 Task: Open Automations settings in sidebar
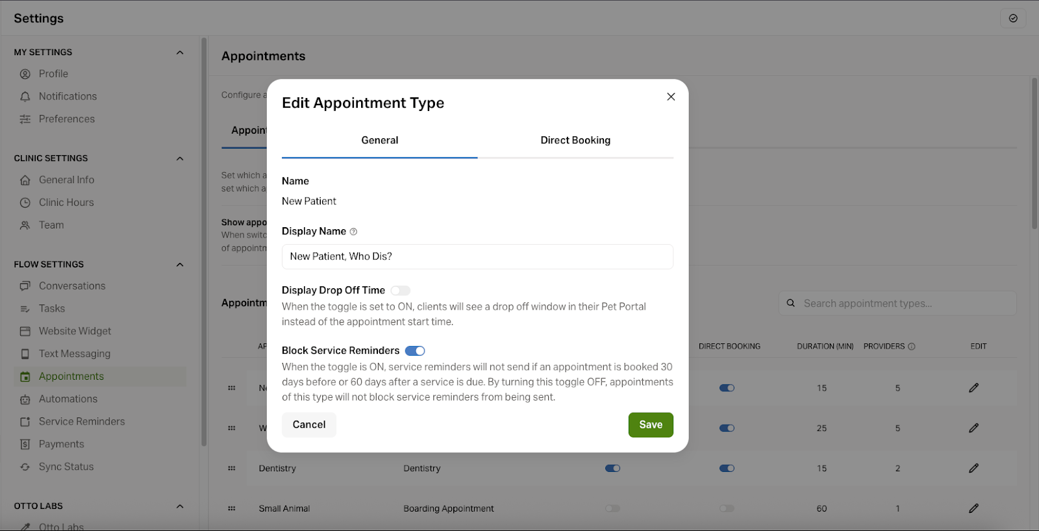(x=68, y=399)
